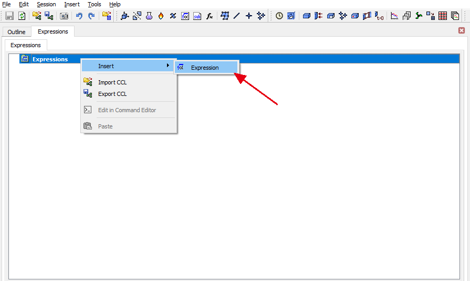
Task: Click the clock analysis type icon
Action: (279, 16)
